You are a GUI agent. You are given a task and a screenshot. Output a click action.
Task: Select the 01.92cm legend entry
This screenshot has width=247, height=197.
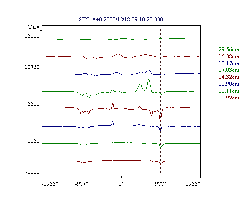tap(229, 98)
